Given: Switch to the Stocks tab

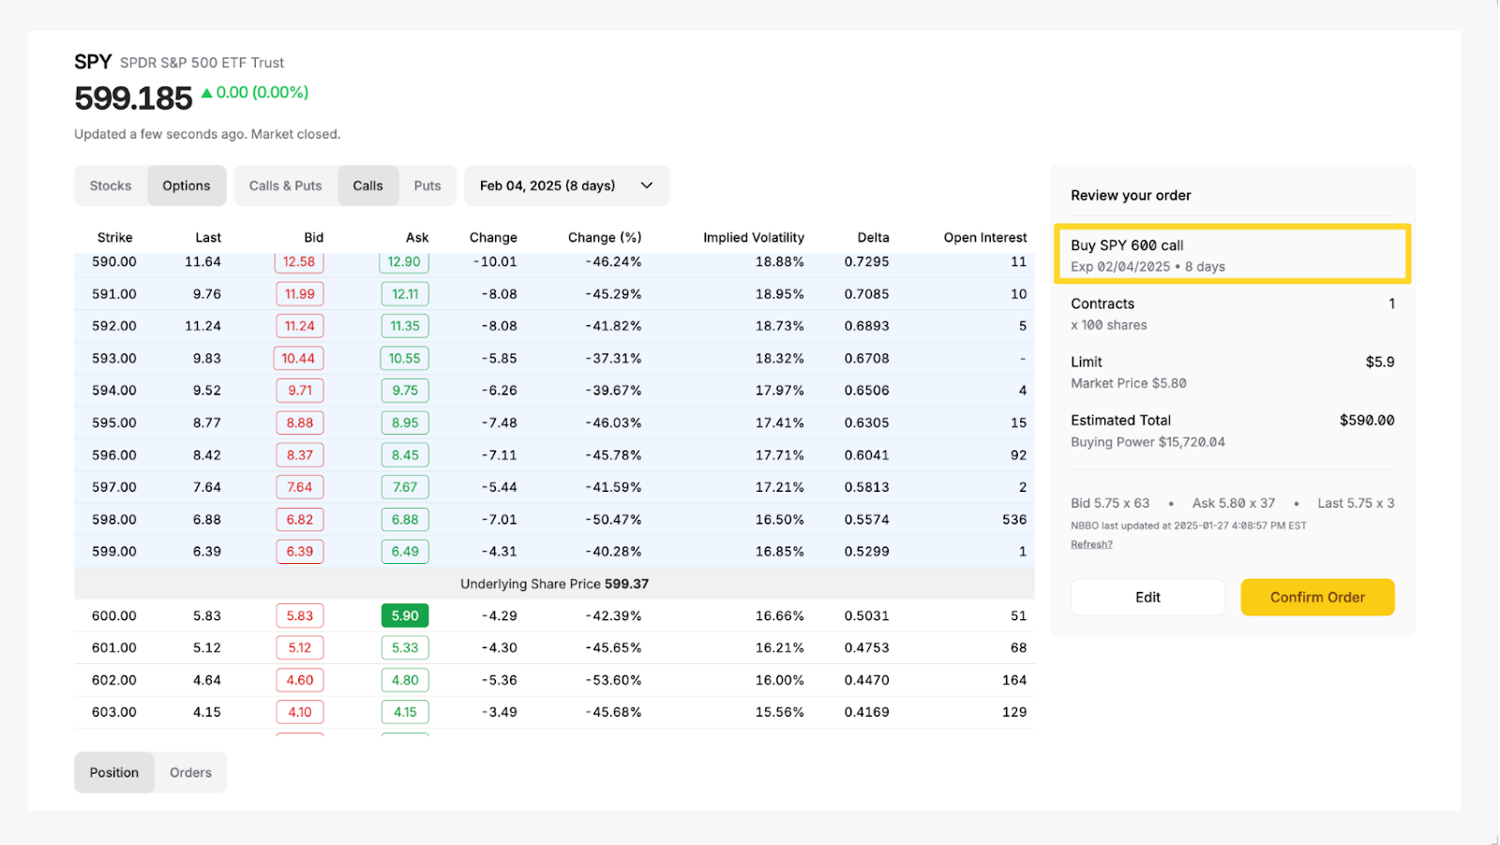Looking at the screenshot, I should tap(111, 185).
